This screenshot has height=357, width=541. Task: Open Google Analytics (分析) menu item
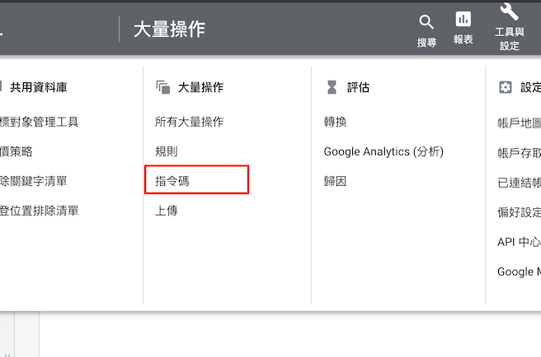tap(383, 151)
